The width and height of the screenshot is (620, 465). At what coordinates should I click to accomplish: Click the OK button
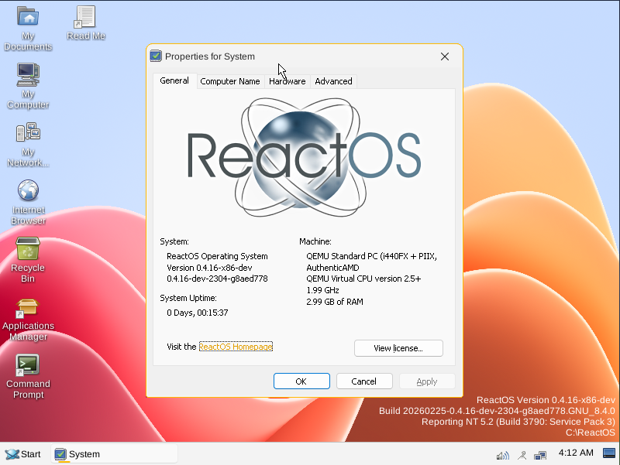pyautogui.click(x=301, y=381)
